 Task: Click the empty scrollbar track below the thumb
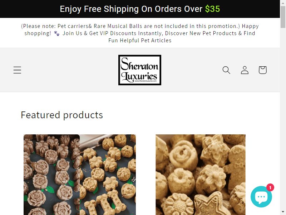point(283,119)
